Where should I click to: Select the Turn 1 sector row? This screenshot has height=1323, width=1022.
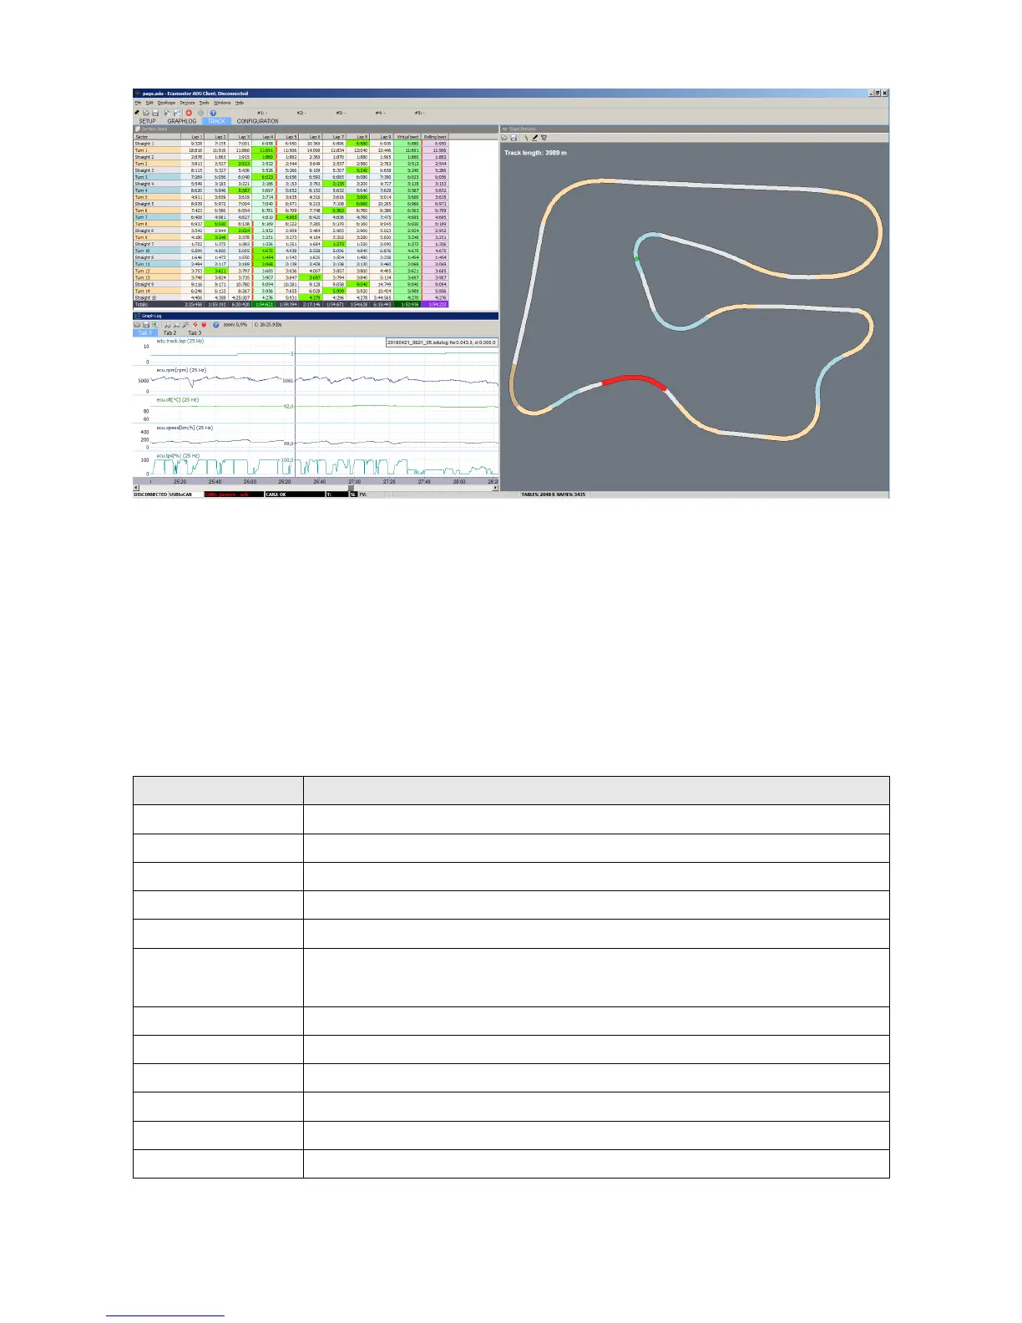coord(157,150)
